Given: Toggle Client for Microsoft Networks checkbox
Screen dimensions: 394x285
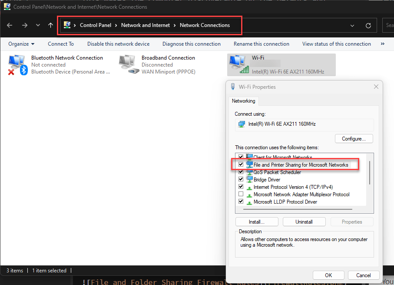Looking at the screenshot, I should click(241, 156).
